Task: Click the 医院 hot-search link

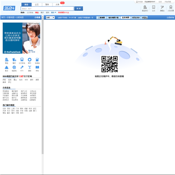Action: click(x=47, y=13)
